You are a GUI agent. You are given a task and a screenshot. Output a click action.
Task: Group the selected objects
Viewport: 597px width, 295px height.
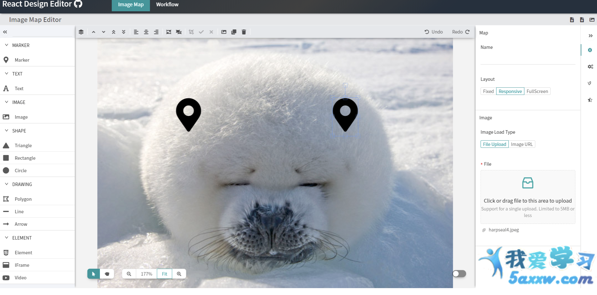pyautogui.click(x=169, y=32)
